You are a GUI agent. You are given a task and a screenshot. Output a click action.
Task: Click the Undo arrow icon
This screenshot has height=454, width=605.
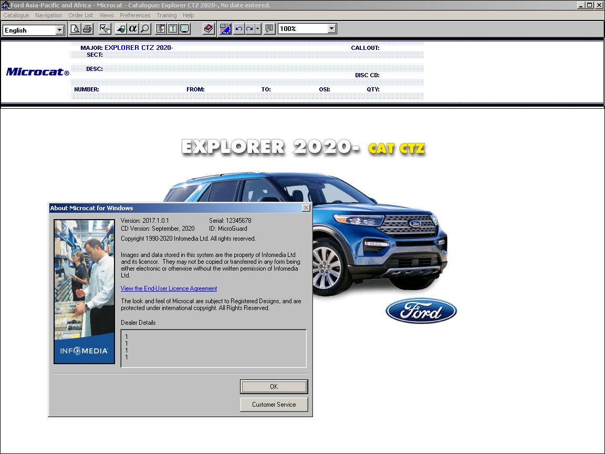239,28
